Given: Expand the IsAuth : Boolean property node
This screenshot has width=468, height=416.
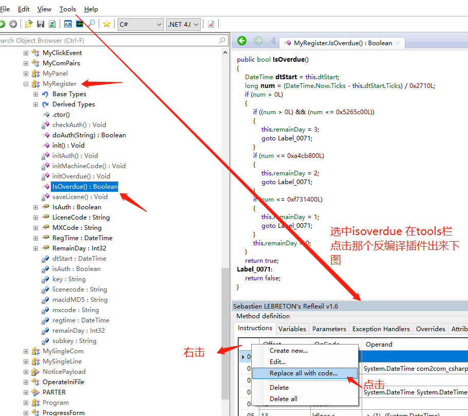Looking at the screenshot, I should point(36,207).
